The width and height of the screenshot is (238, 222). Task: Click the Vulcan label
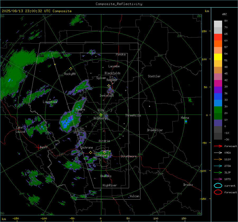[135, 196]
